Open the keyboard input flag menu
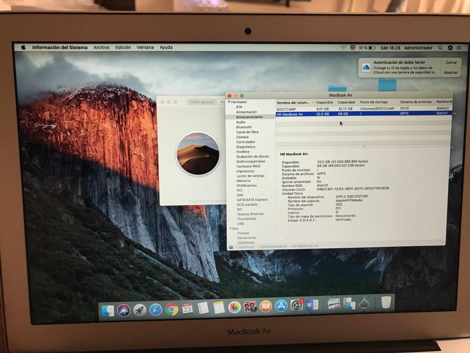This screenshot has width=470, height=353. 353,48
